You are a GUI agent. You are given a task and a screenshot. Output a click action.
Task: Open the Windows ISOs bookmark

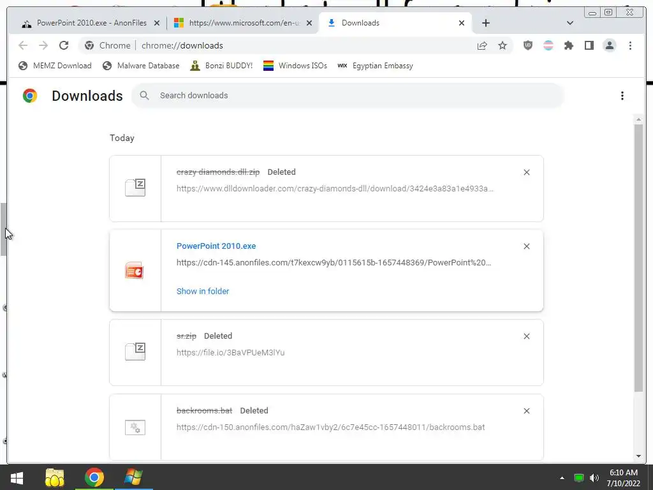(x=295, y=66)
